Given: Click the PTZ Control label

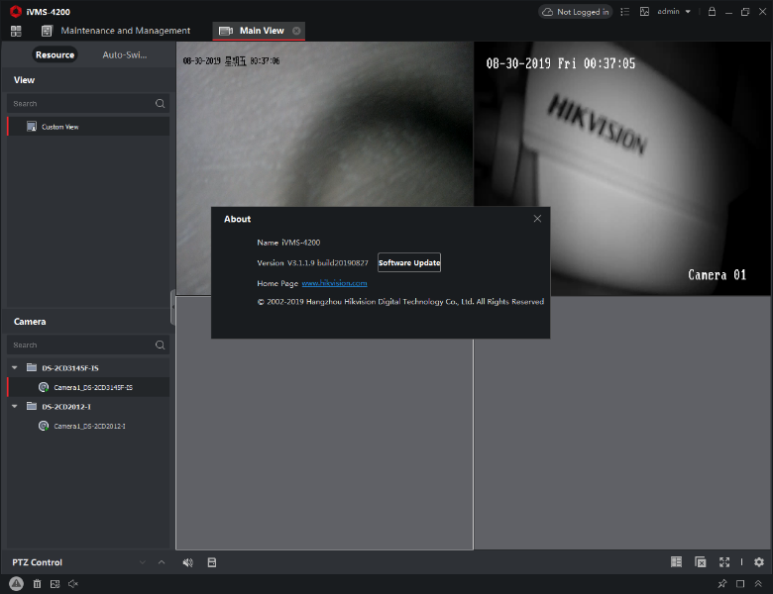Looking at the screenshot, I should (x=37, y=562).
